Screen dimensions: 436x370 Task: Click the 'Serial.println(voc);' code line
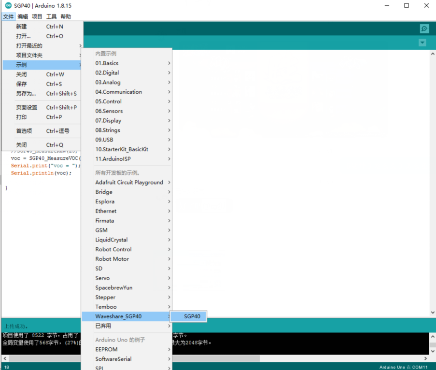(x=41, y=173)
